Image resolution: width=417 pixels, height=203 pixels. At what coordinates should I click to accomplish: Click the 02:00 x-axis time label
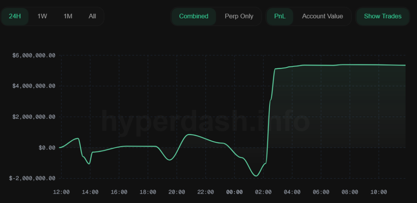tap(263, 192)
